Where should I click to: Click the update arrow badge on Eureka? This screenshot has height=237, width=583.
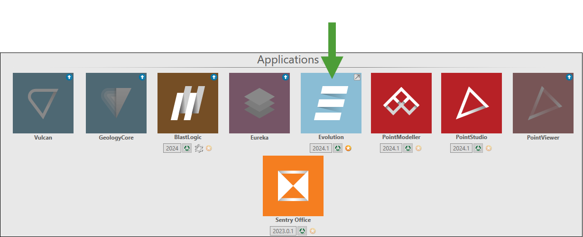tap(286, 77)
